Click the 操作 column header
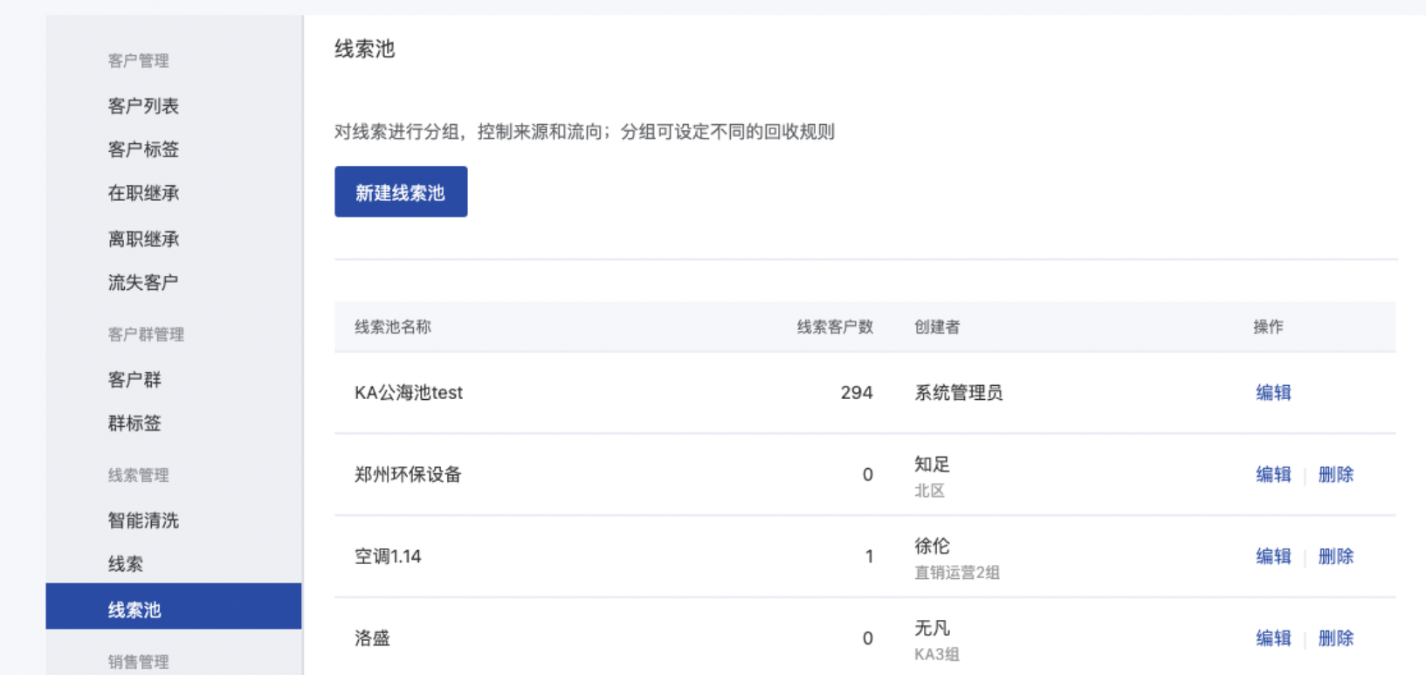This screenshot has width=1426, height=675. click(x=1268, y=327)
